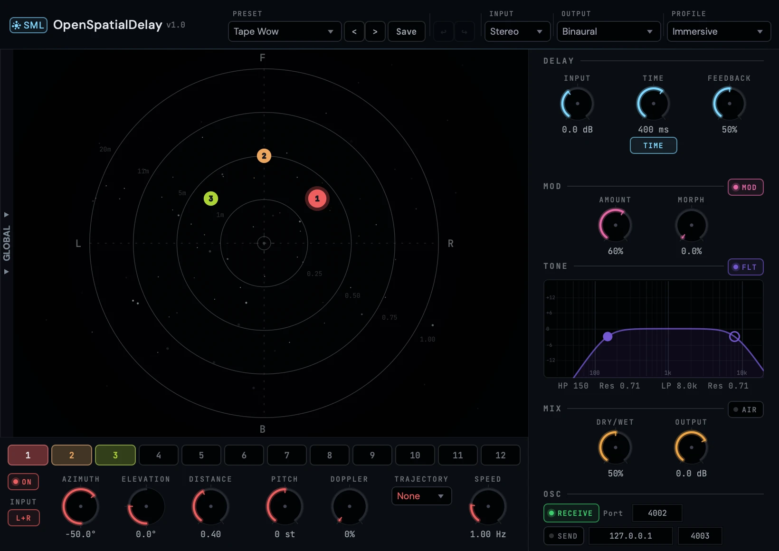
Task: Select source tab 7
Action: (x=287, y=455)
